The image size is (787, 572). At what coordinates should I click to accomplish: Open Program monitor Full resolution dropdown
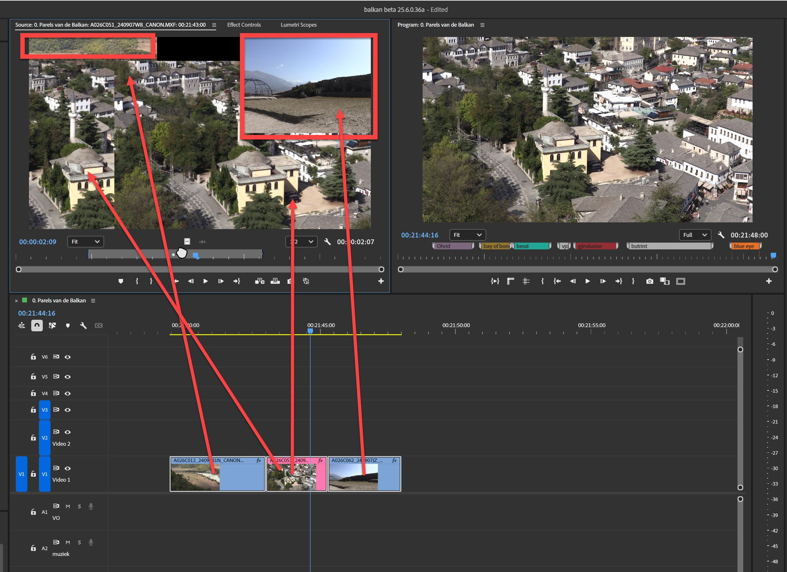pyautogui.click(x=695, y=235)
